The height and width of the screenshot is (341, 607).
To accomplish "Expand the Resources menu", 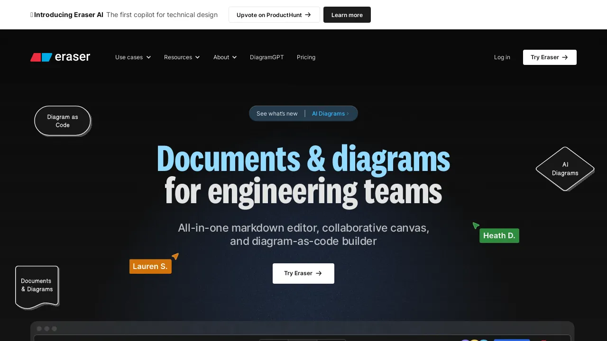I will (x=182, y=57).
